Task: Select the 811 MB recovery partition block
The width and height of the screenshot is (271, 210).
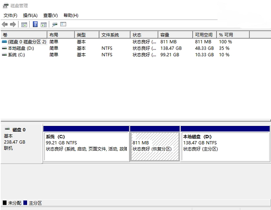Action: pos(155,146)
